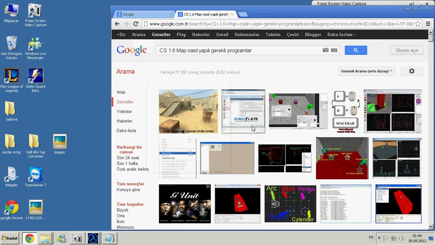
Task: Launch google chrome desktop shortcut
Action: pos(12,210)
